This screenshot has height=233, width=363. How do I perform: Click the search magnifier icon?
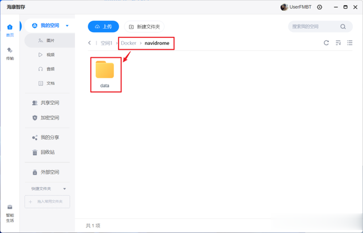pyautogui.click(x=343, y=27)
